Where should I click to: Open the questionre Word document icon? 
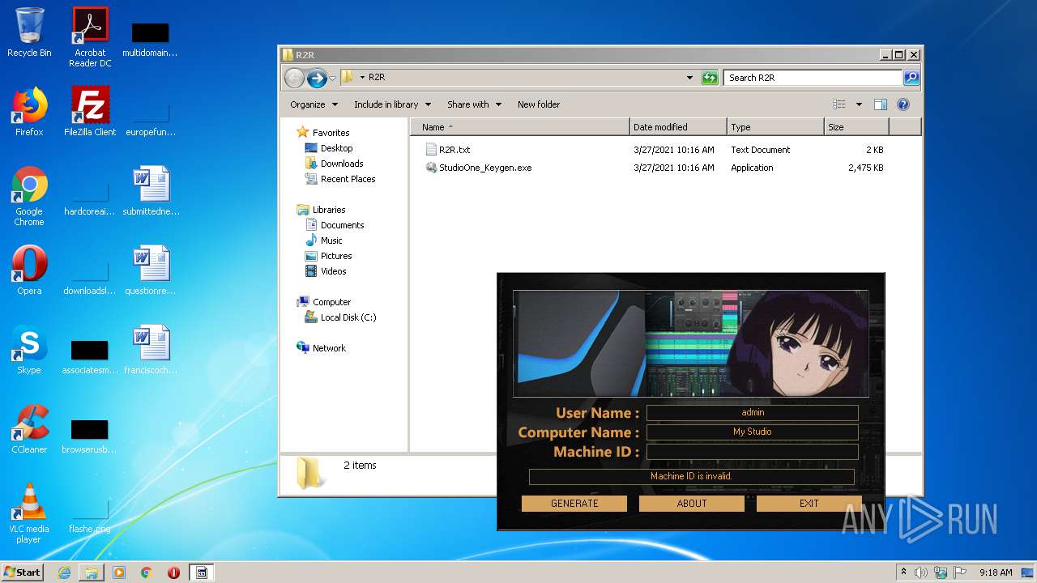(x=151, y=270)
